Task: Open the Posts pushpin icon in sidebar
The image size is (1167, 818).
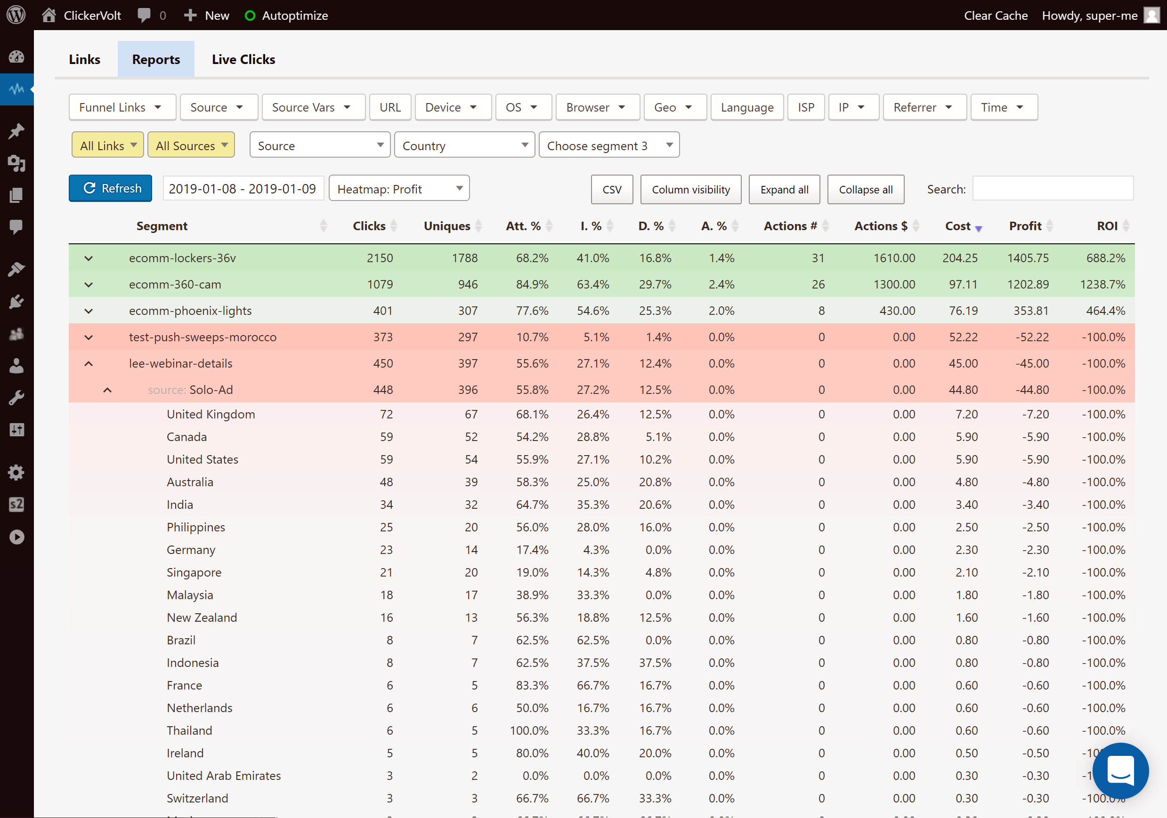Action: tap(16, 131)
